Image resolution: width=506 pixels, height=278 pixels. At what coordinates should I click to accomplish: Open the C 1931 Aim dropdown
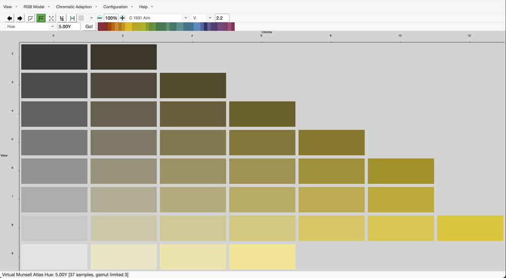(x=158, y=18)
